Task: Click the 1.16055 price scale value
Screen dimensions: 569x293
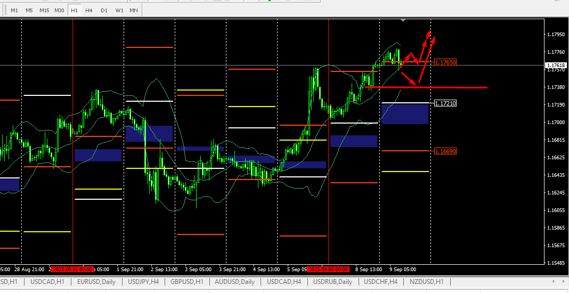Action: coord(556,210)
